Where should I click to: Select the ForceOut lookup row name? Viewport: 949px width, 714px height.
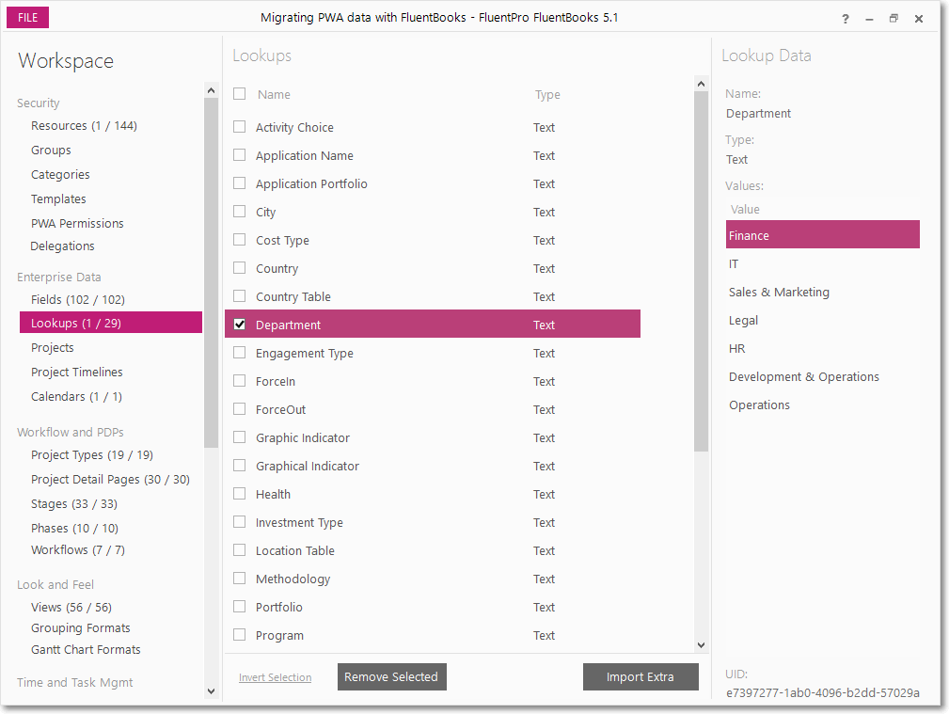coord(280,410)
